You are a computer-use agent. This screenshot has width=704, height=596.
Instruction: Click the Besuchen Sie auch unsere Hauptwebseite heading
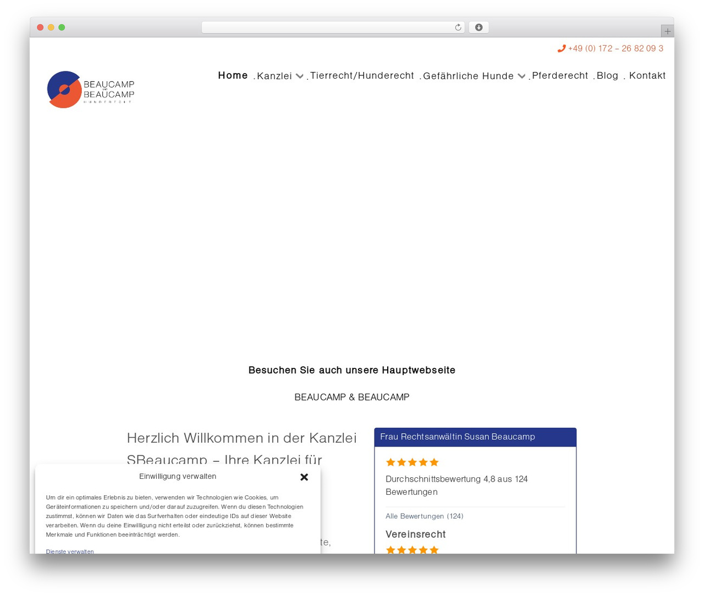352,370
